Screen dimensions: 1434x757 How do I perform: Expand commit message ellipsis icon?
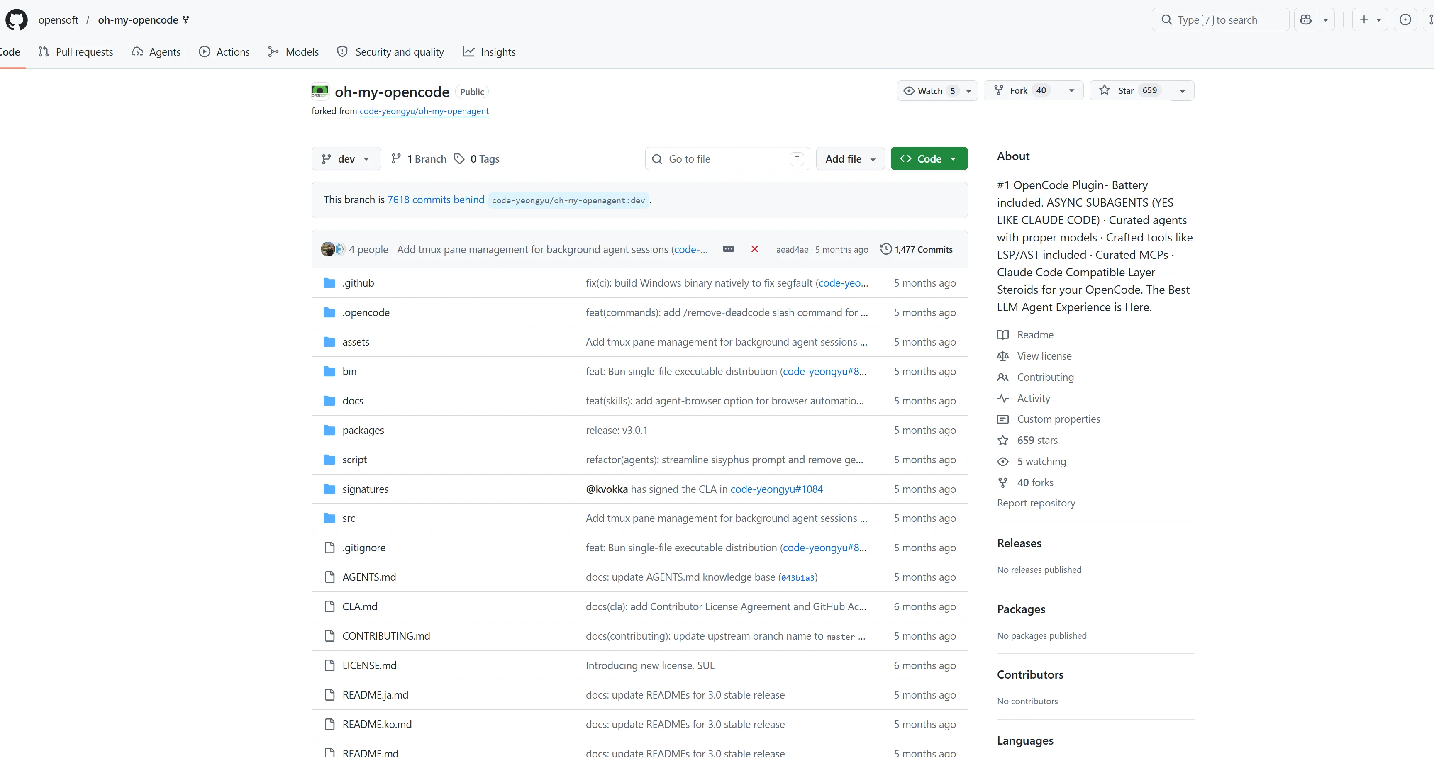pos(728,249)
